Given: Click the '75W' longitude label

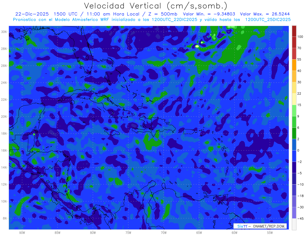Looking at the screenshot, I should pos(129,233).
